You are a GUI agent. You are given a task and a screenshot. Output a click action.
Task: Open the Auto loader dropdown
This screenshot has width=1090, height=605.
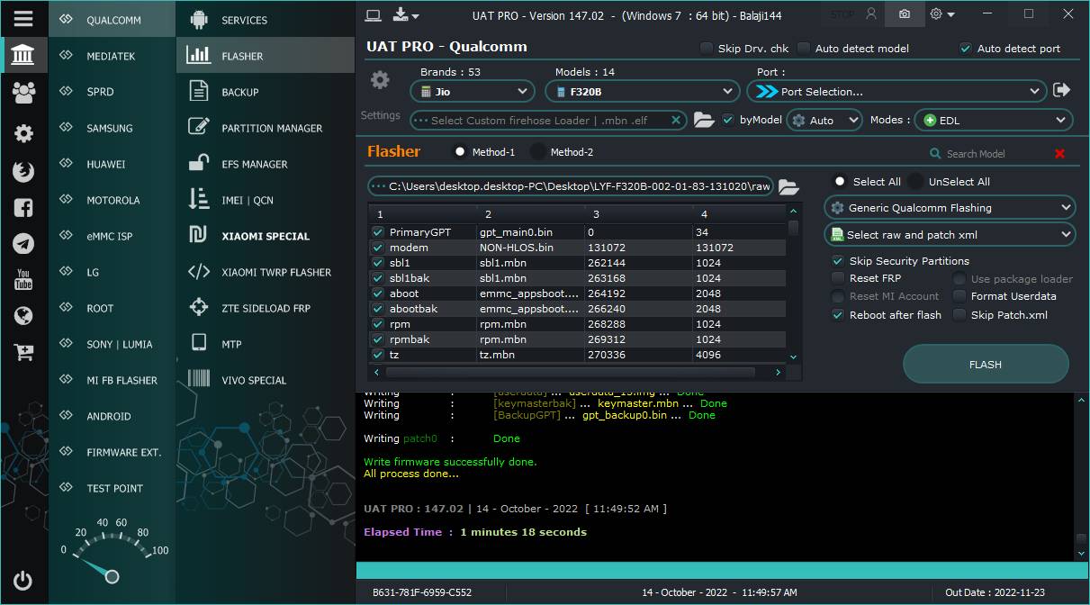(825, 120)
